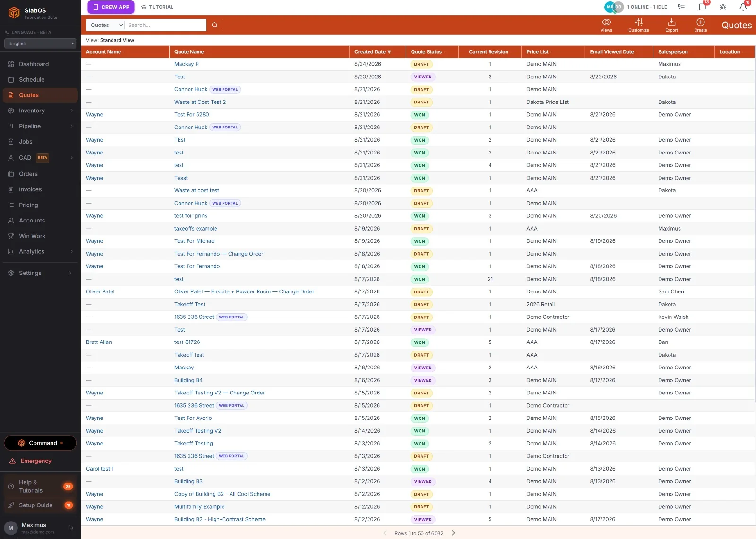Open the English language dropdown
This screenshot has height=539, width=756.
pyautogui.click(x=40, y=43)
